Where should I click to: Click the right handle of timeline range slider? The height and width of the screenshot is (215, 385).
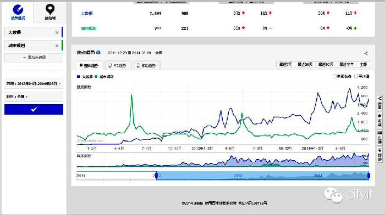[x=369, y=176]
